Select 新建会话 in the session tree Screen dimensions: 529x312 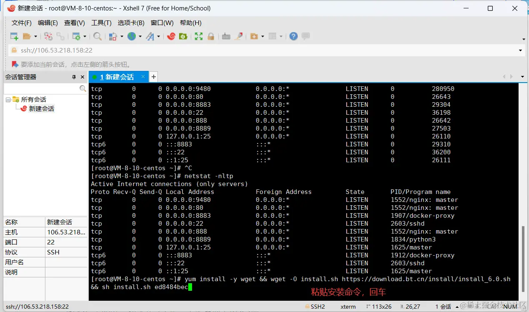pyautogui.click(x=41, y=108)
